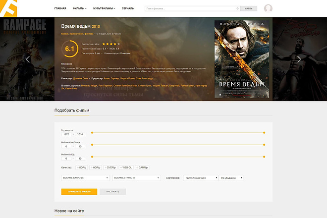The height and width of the screenshot is (218, 327).
Task: Open director Доминик Сена link
Action: point(80,78)
